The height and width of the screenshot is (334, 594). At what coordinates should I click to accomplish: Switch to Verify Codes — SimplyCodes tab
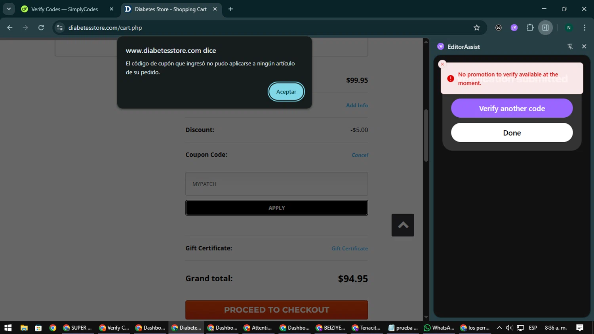click(x=65, y=9)
